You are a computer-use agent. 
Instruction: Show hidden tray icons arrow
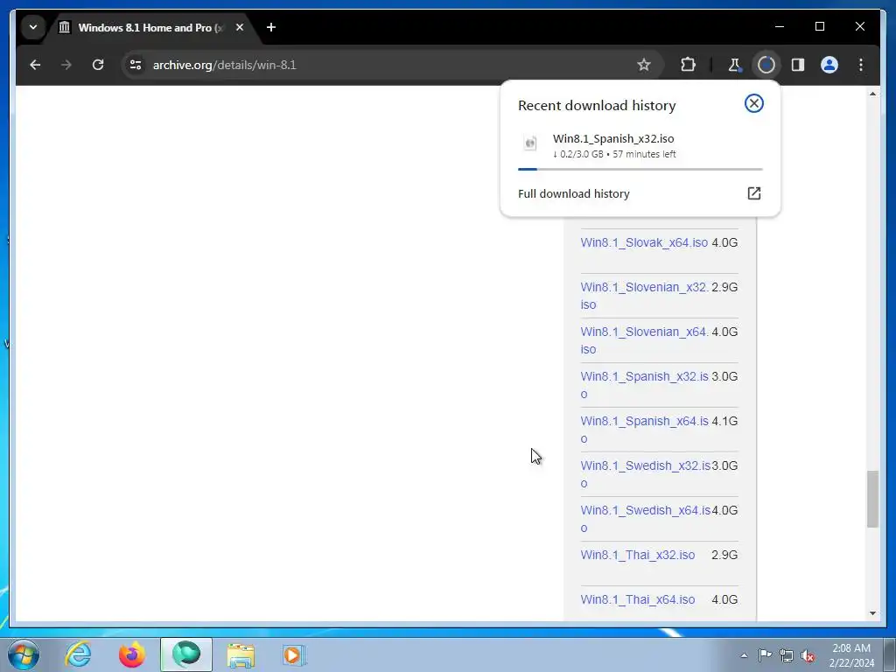[x=744, y=655]
